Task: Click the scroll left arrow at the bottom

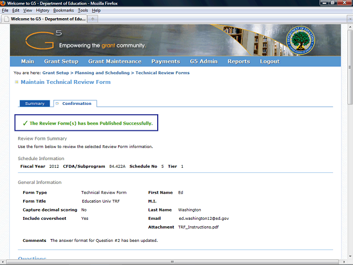Action: [x=3, y=262]
